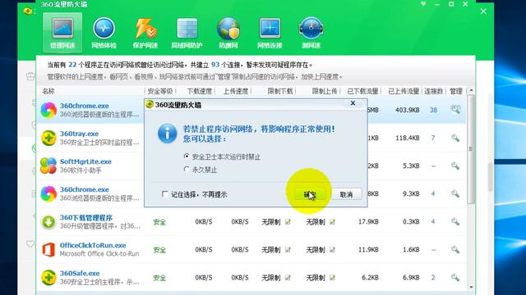Sort by 安全等级 column header
The height and width of the screenshot is (295, 526).
[x=160, y=91]
